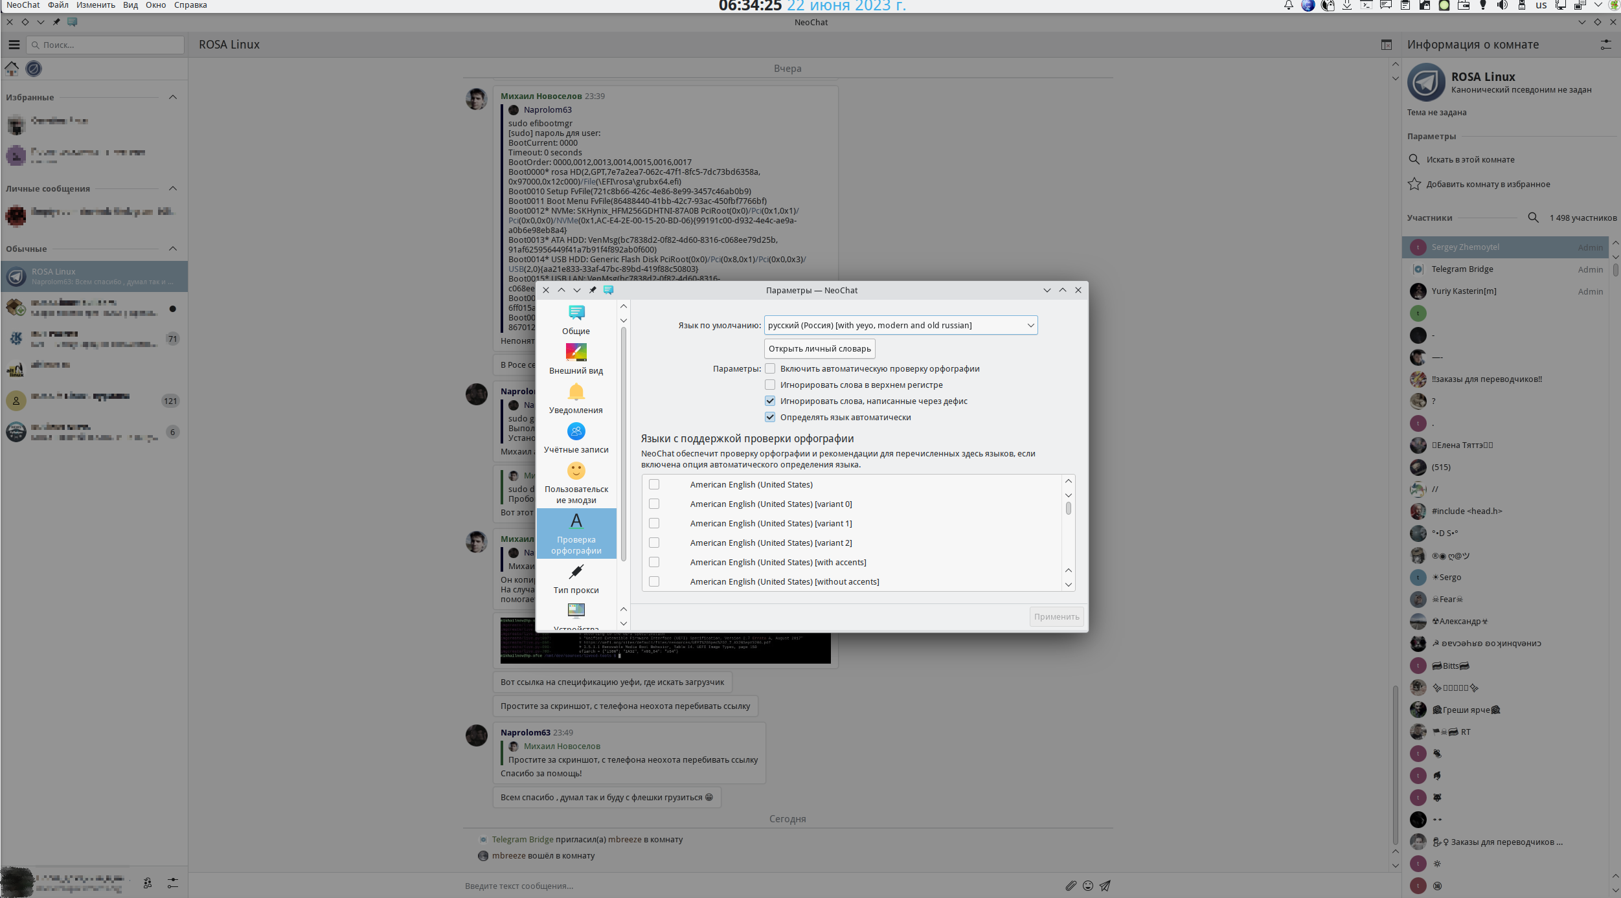The width and height of the screenshot is (1621, 898).
Task: Open the Окно menu
Action: coord(155,5)
